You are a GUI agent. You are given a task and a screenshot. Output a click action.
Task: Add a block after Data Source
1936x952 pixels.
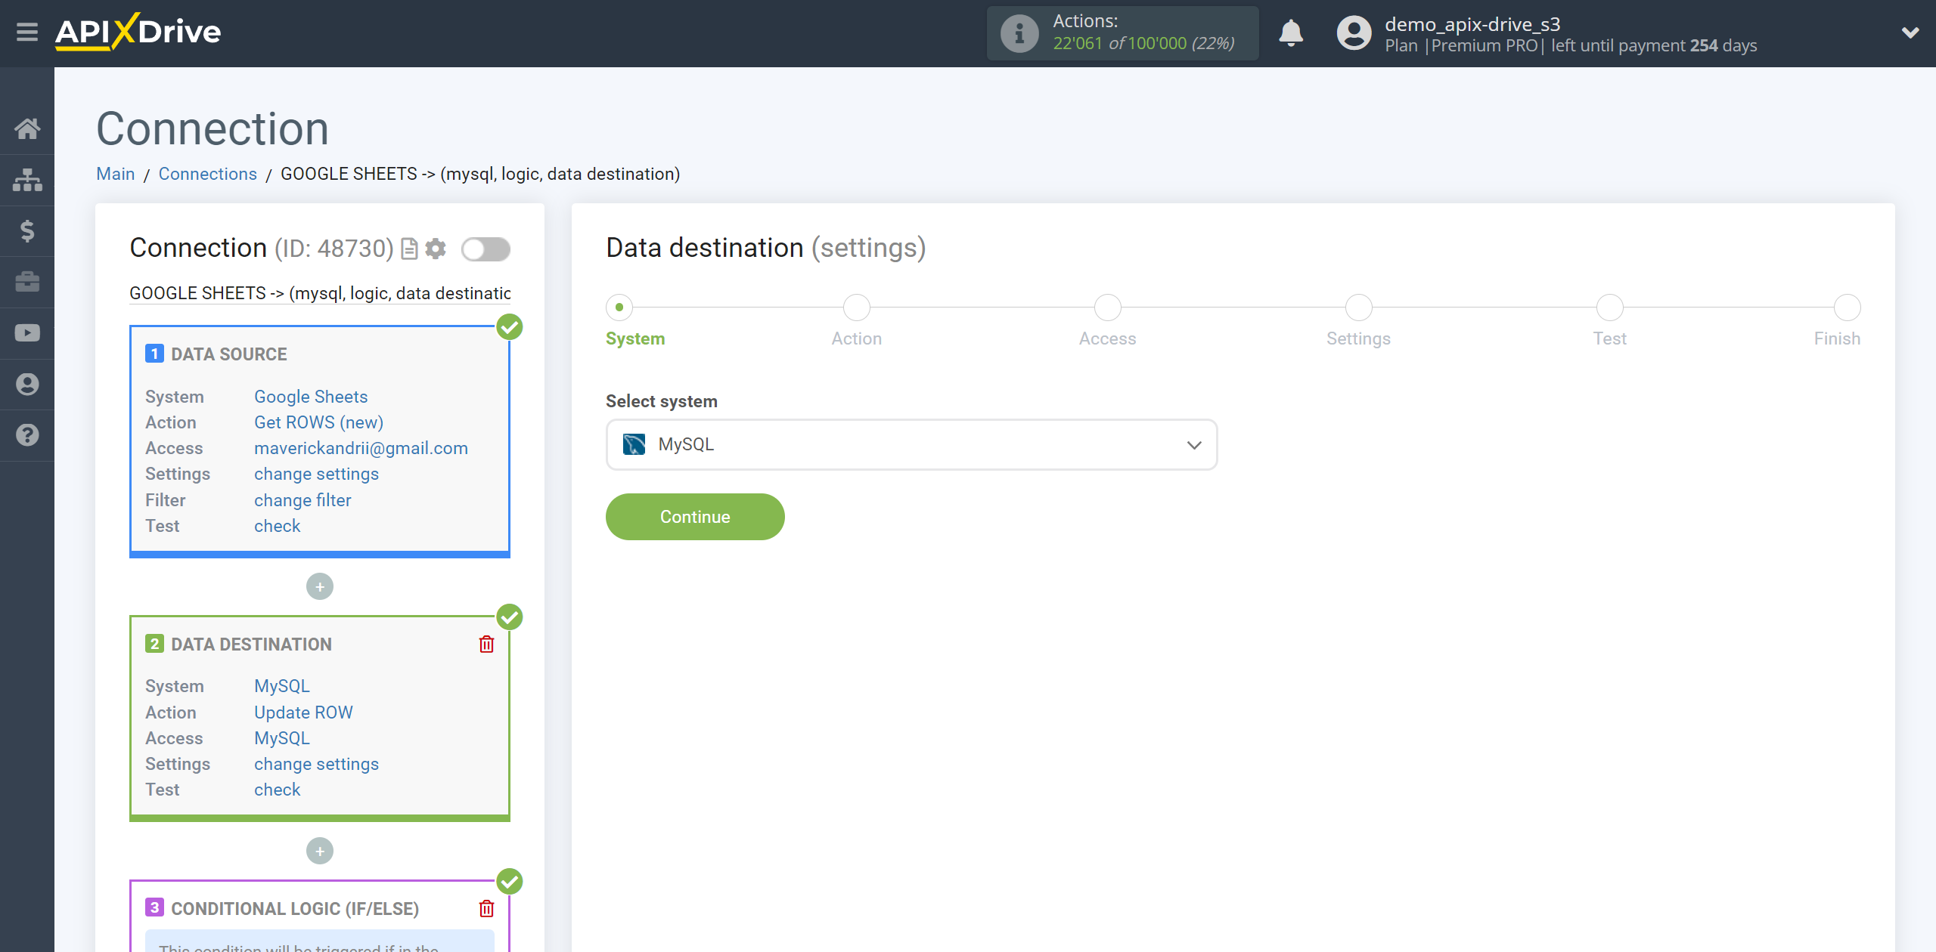[320, 586]
